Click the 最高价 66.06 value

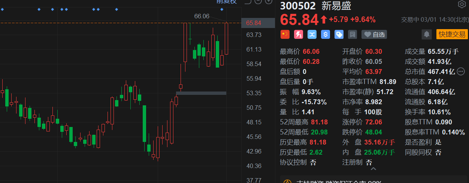311,52
